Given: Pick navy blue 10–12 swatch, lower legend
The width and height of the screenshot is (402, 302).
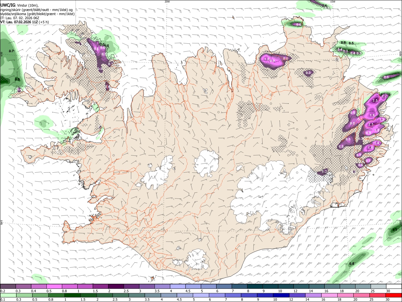Looking at the screenshot, I should (280, 295).
